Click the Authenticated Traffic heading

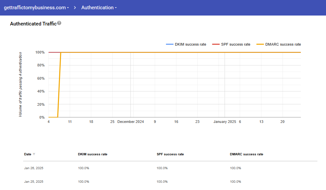(33, 24)
